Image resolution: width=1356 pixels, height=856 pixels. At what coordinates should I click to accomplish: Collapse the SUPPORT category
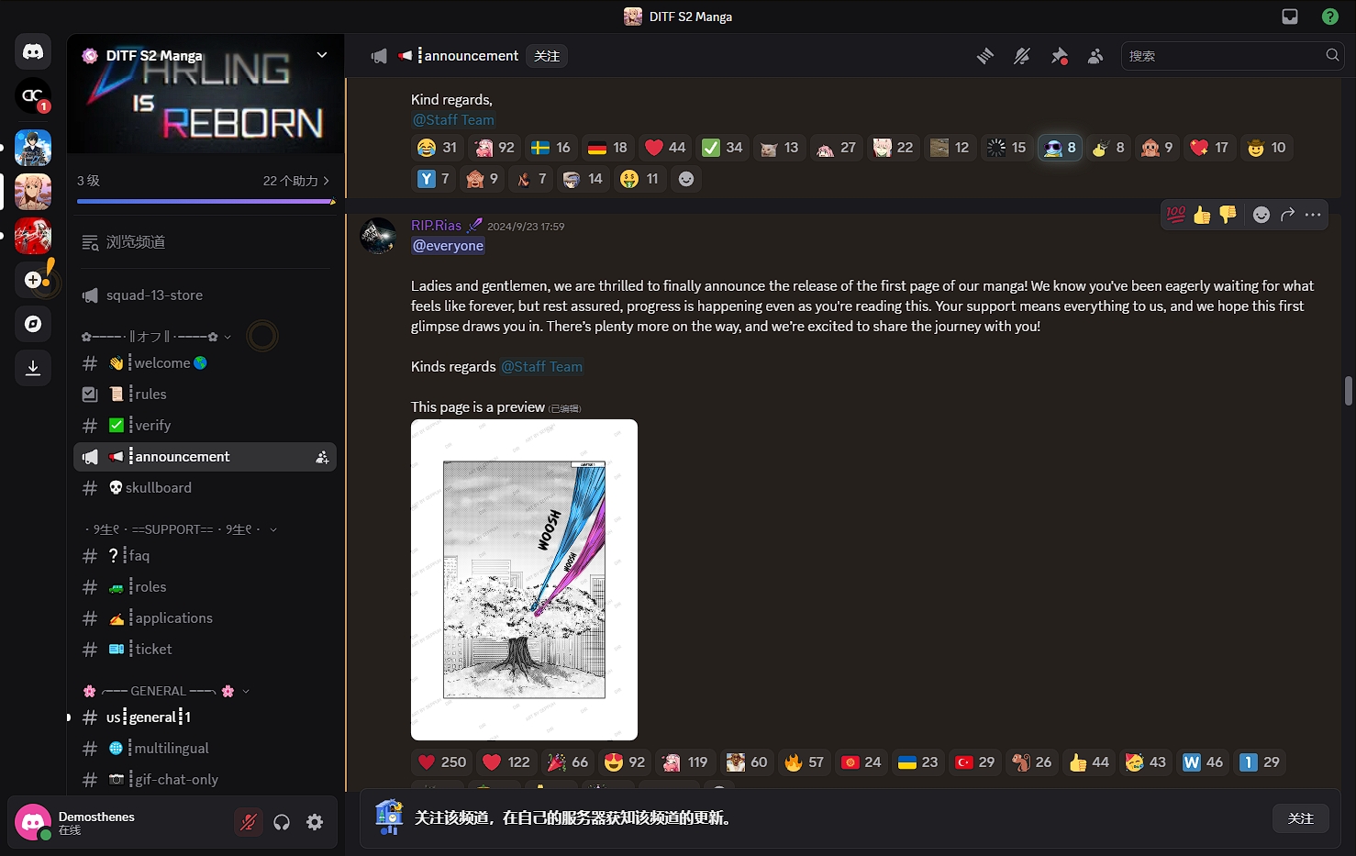click(x=179, y=529)
